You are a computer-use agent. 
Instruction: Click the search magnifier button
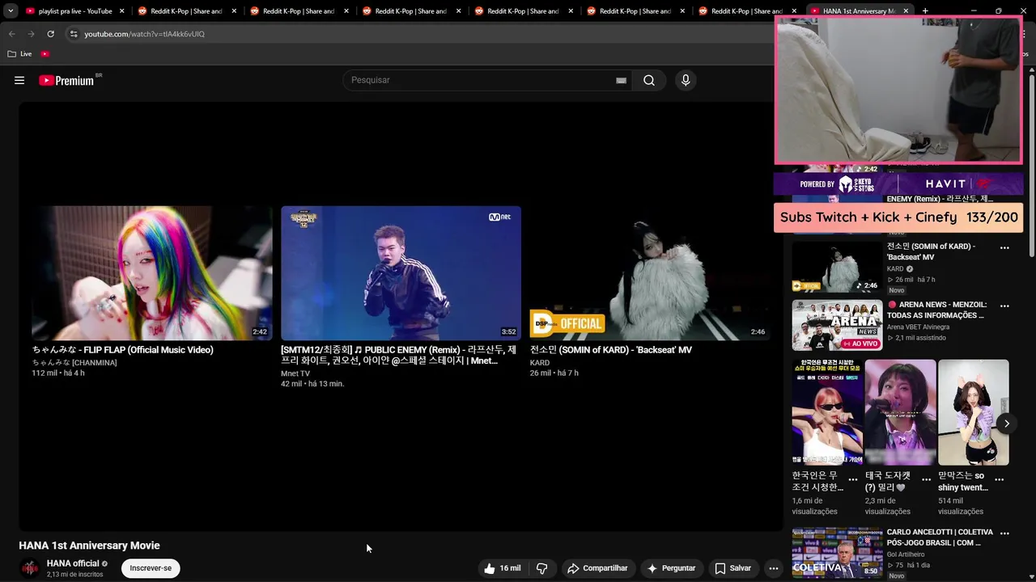[649, 80]
